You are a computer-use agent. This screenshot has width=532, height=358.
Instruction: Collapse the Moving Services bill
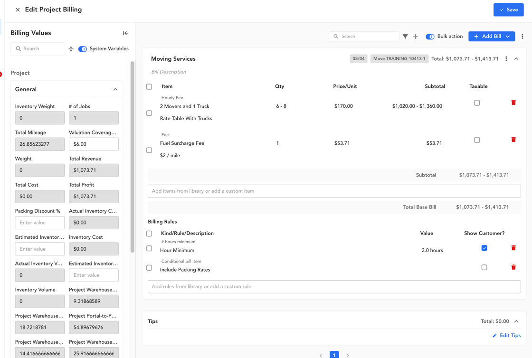click(516, 59)
